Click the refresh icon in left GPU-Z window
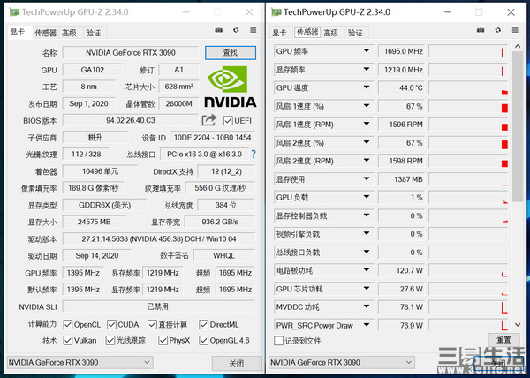Image resolution: width=530 pixels, height=378 pixels. (x=236, y=30)
